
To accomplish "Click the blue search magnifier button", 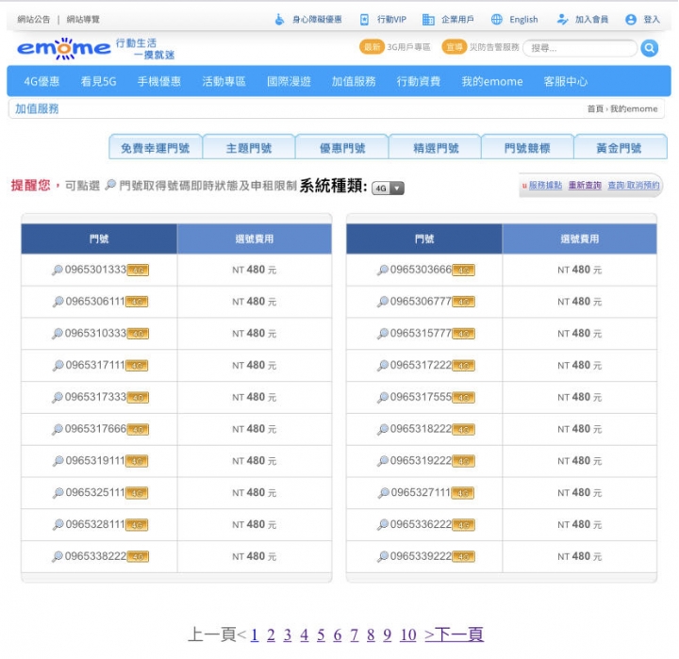I will (x=649, y=48).
